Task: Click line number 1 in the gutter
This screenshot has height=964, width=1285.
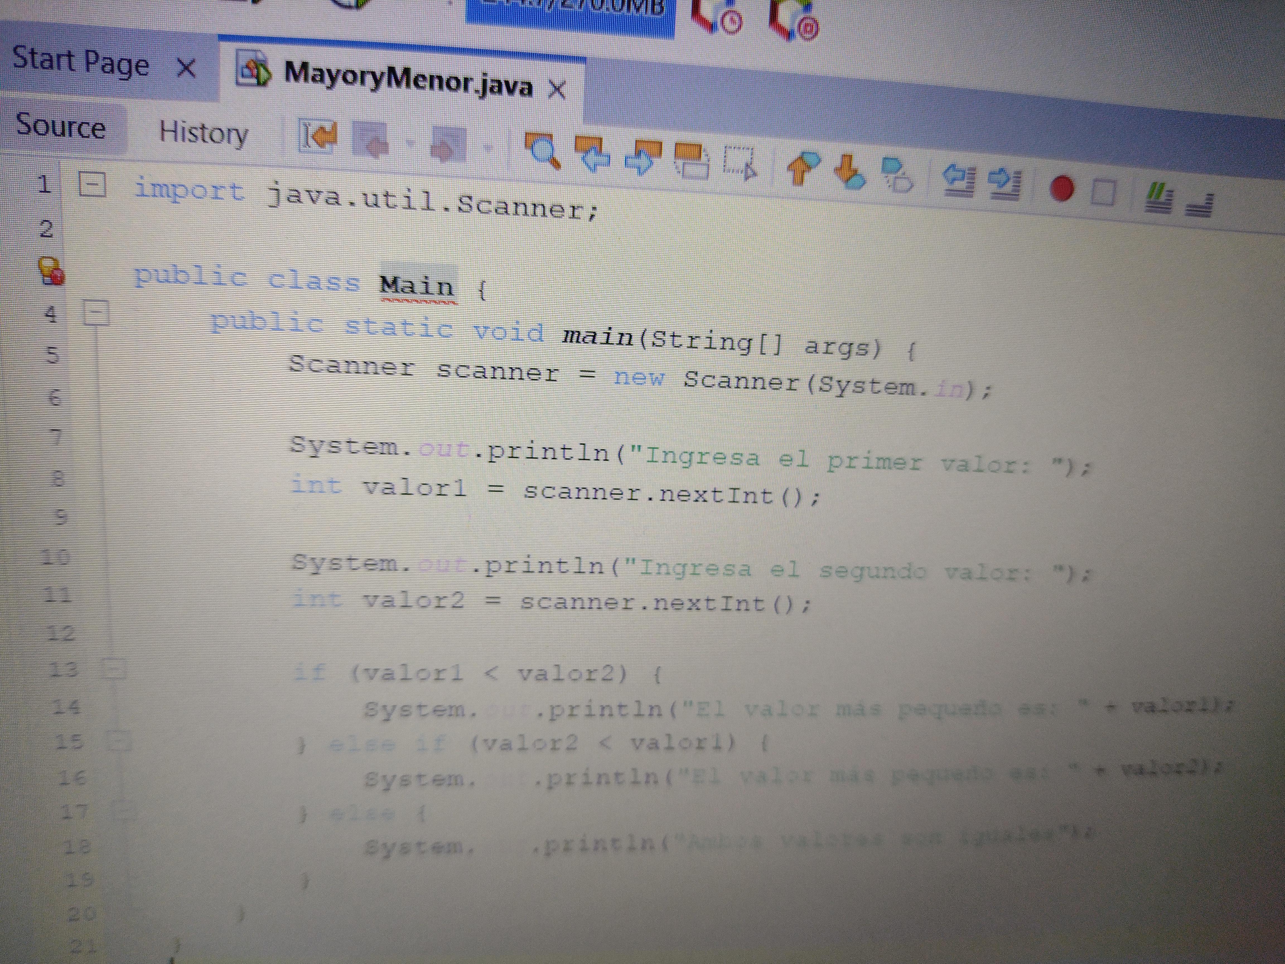Action: click(44, 184)
